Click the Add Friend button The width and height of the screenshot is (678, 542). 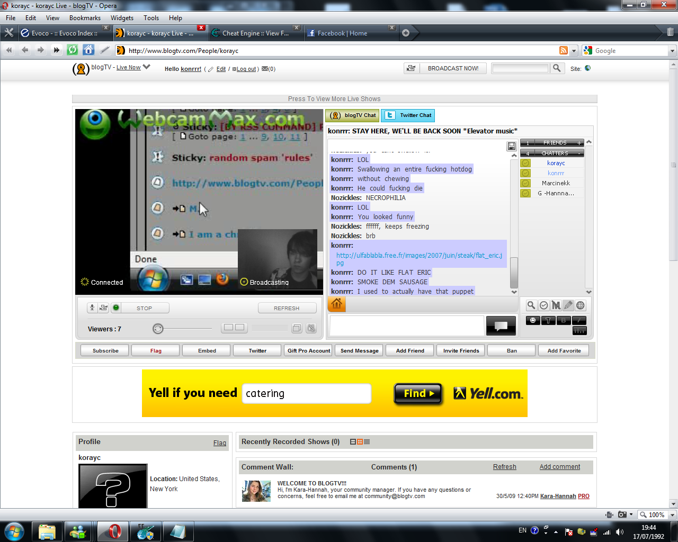(410, 350)
